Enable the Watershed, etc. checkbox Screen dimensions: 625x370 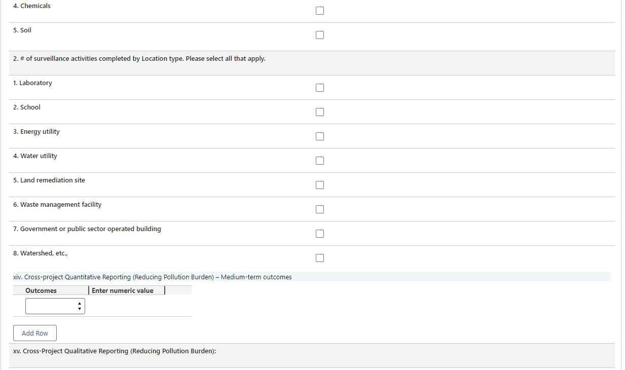pos(319,258)
